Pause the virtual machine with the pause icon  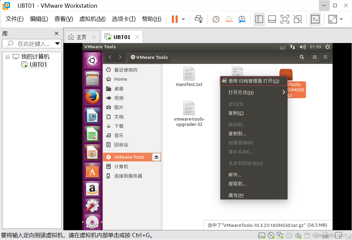click(174, 19)
